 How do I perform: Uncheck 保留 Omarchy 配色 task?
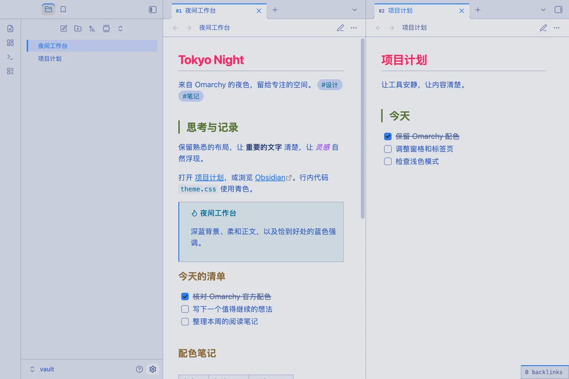pyautogui.click(x=388, y=136)
